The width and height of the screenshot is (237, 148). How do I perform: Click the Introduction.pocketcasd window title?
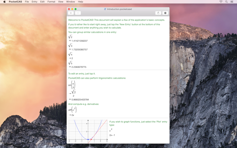tap(119, 9)
